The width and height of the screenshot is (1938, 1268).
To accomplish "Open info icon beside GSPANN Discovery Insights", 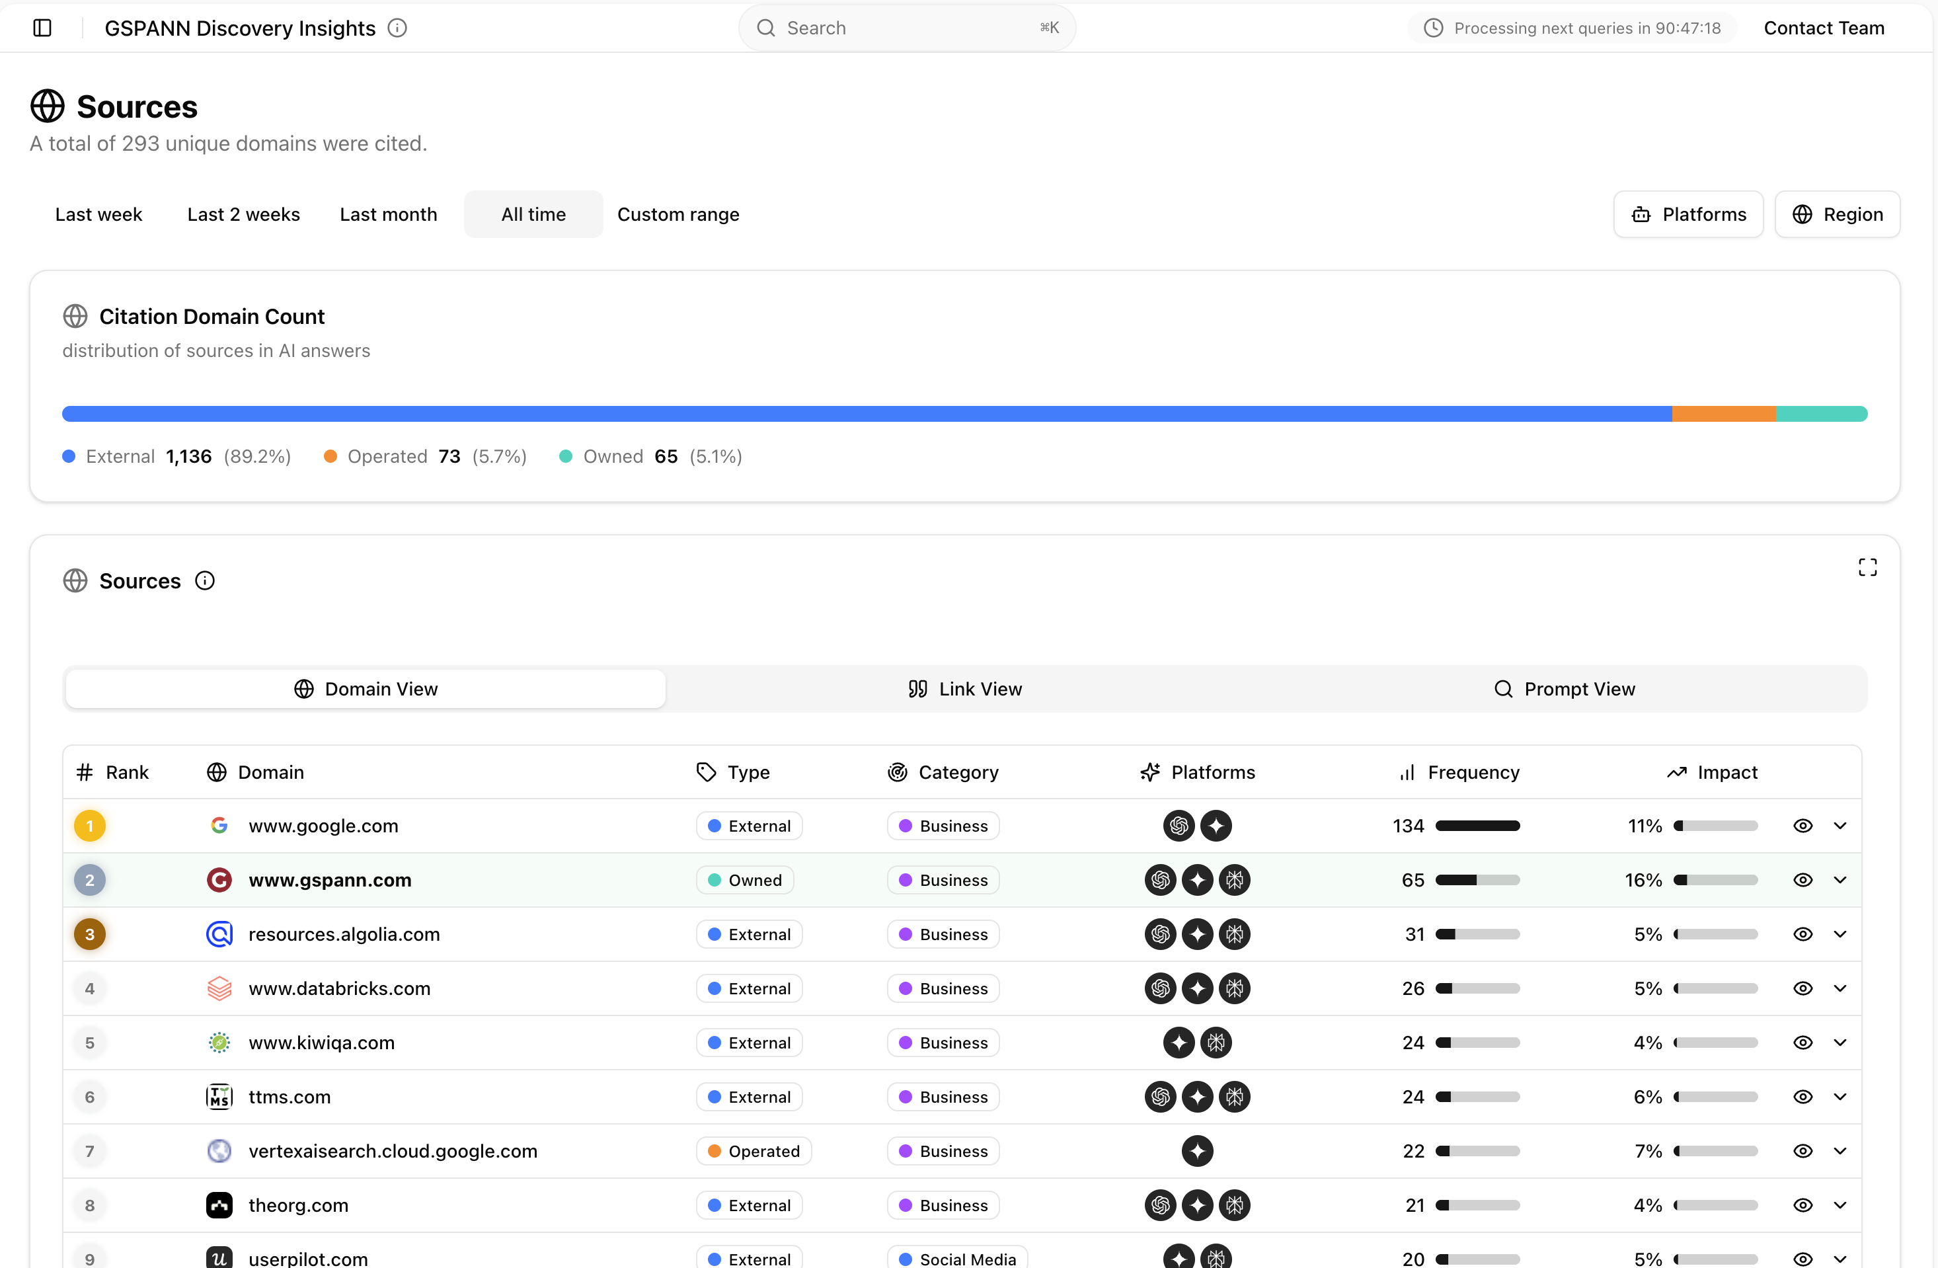I will point(397,28).
